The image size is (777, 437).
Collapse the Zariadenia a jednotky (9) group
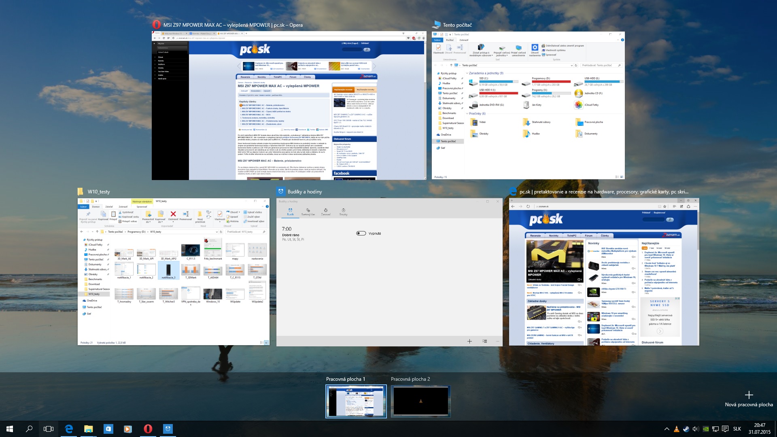[467, 73]
